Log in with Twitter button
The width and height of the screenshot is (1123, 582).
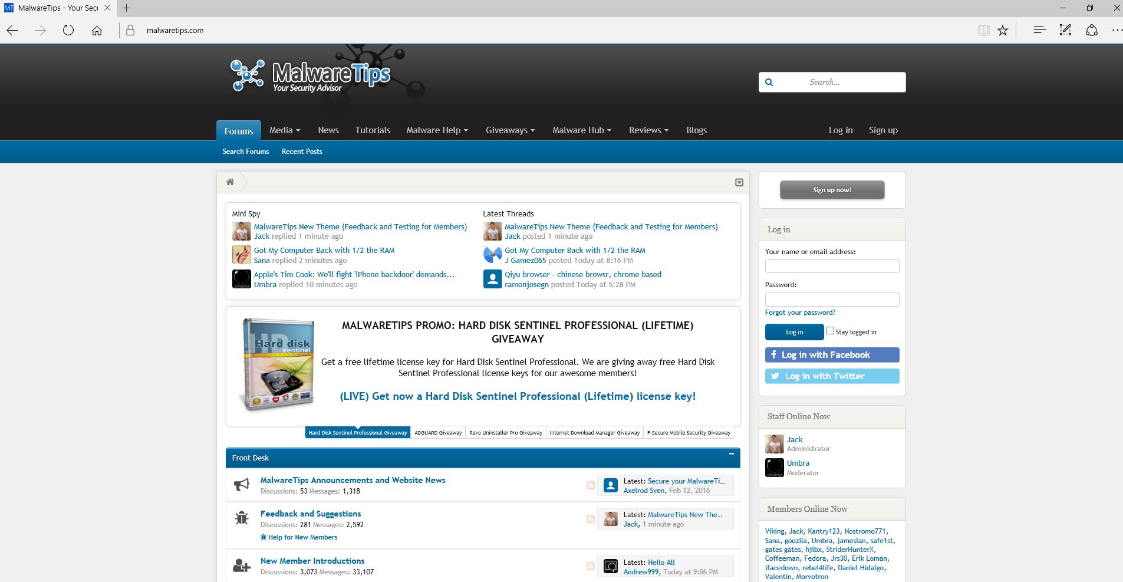[x=832, y=376]
